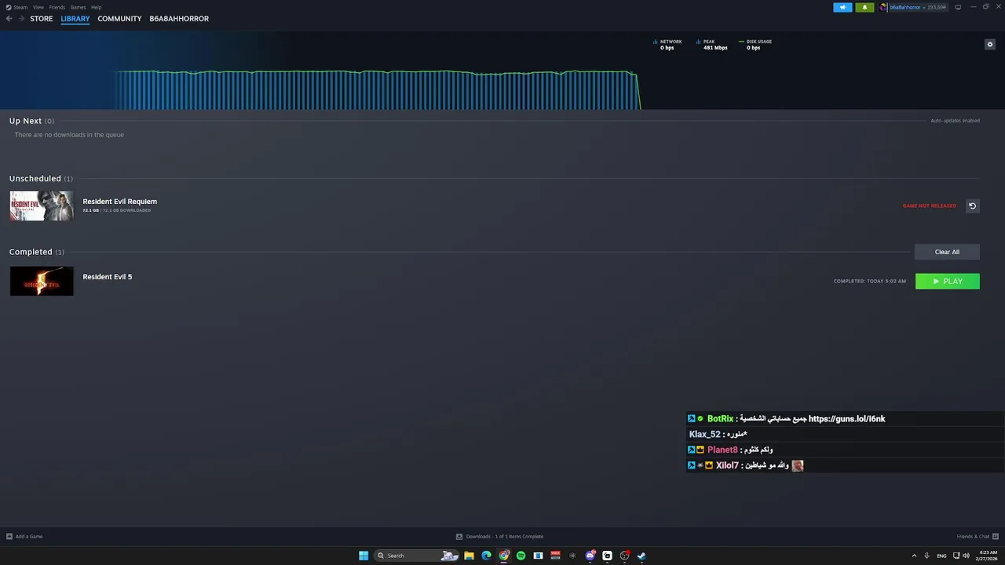Open the Steam taskbar icon

(x=641, y=556)
